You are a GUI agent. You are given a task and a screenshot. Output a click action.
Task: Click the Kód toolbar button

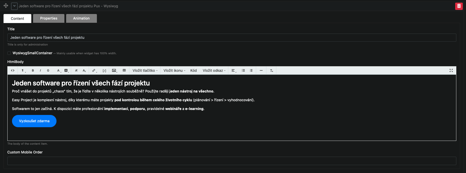pyautogui.click(x=193, y=71)
